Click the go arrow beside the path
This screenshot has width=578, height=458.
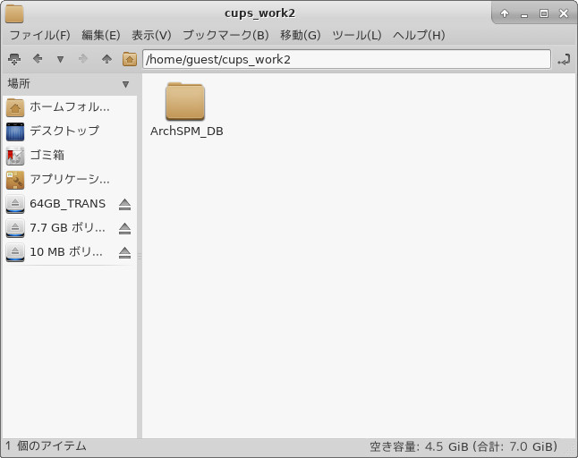click(x=564, y=59)
